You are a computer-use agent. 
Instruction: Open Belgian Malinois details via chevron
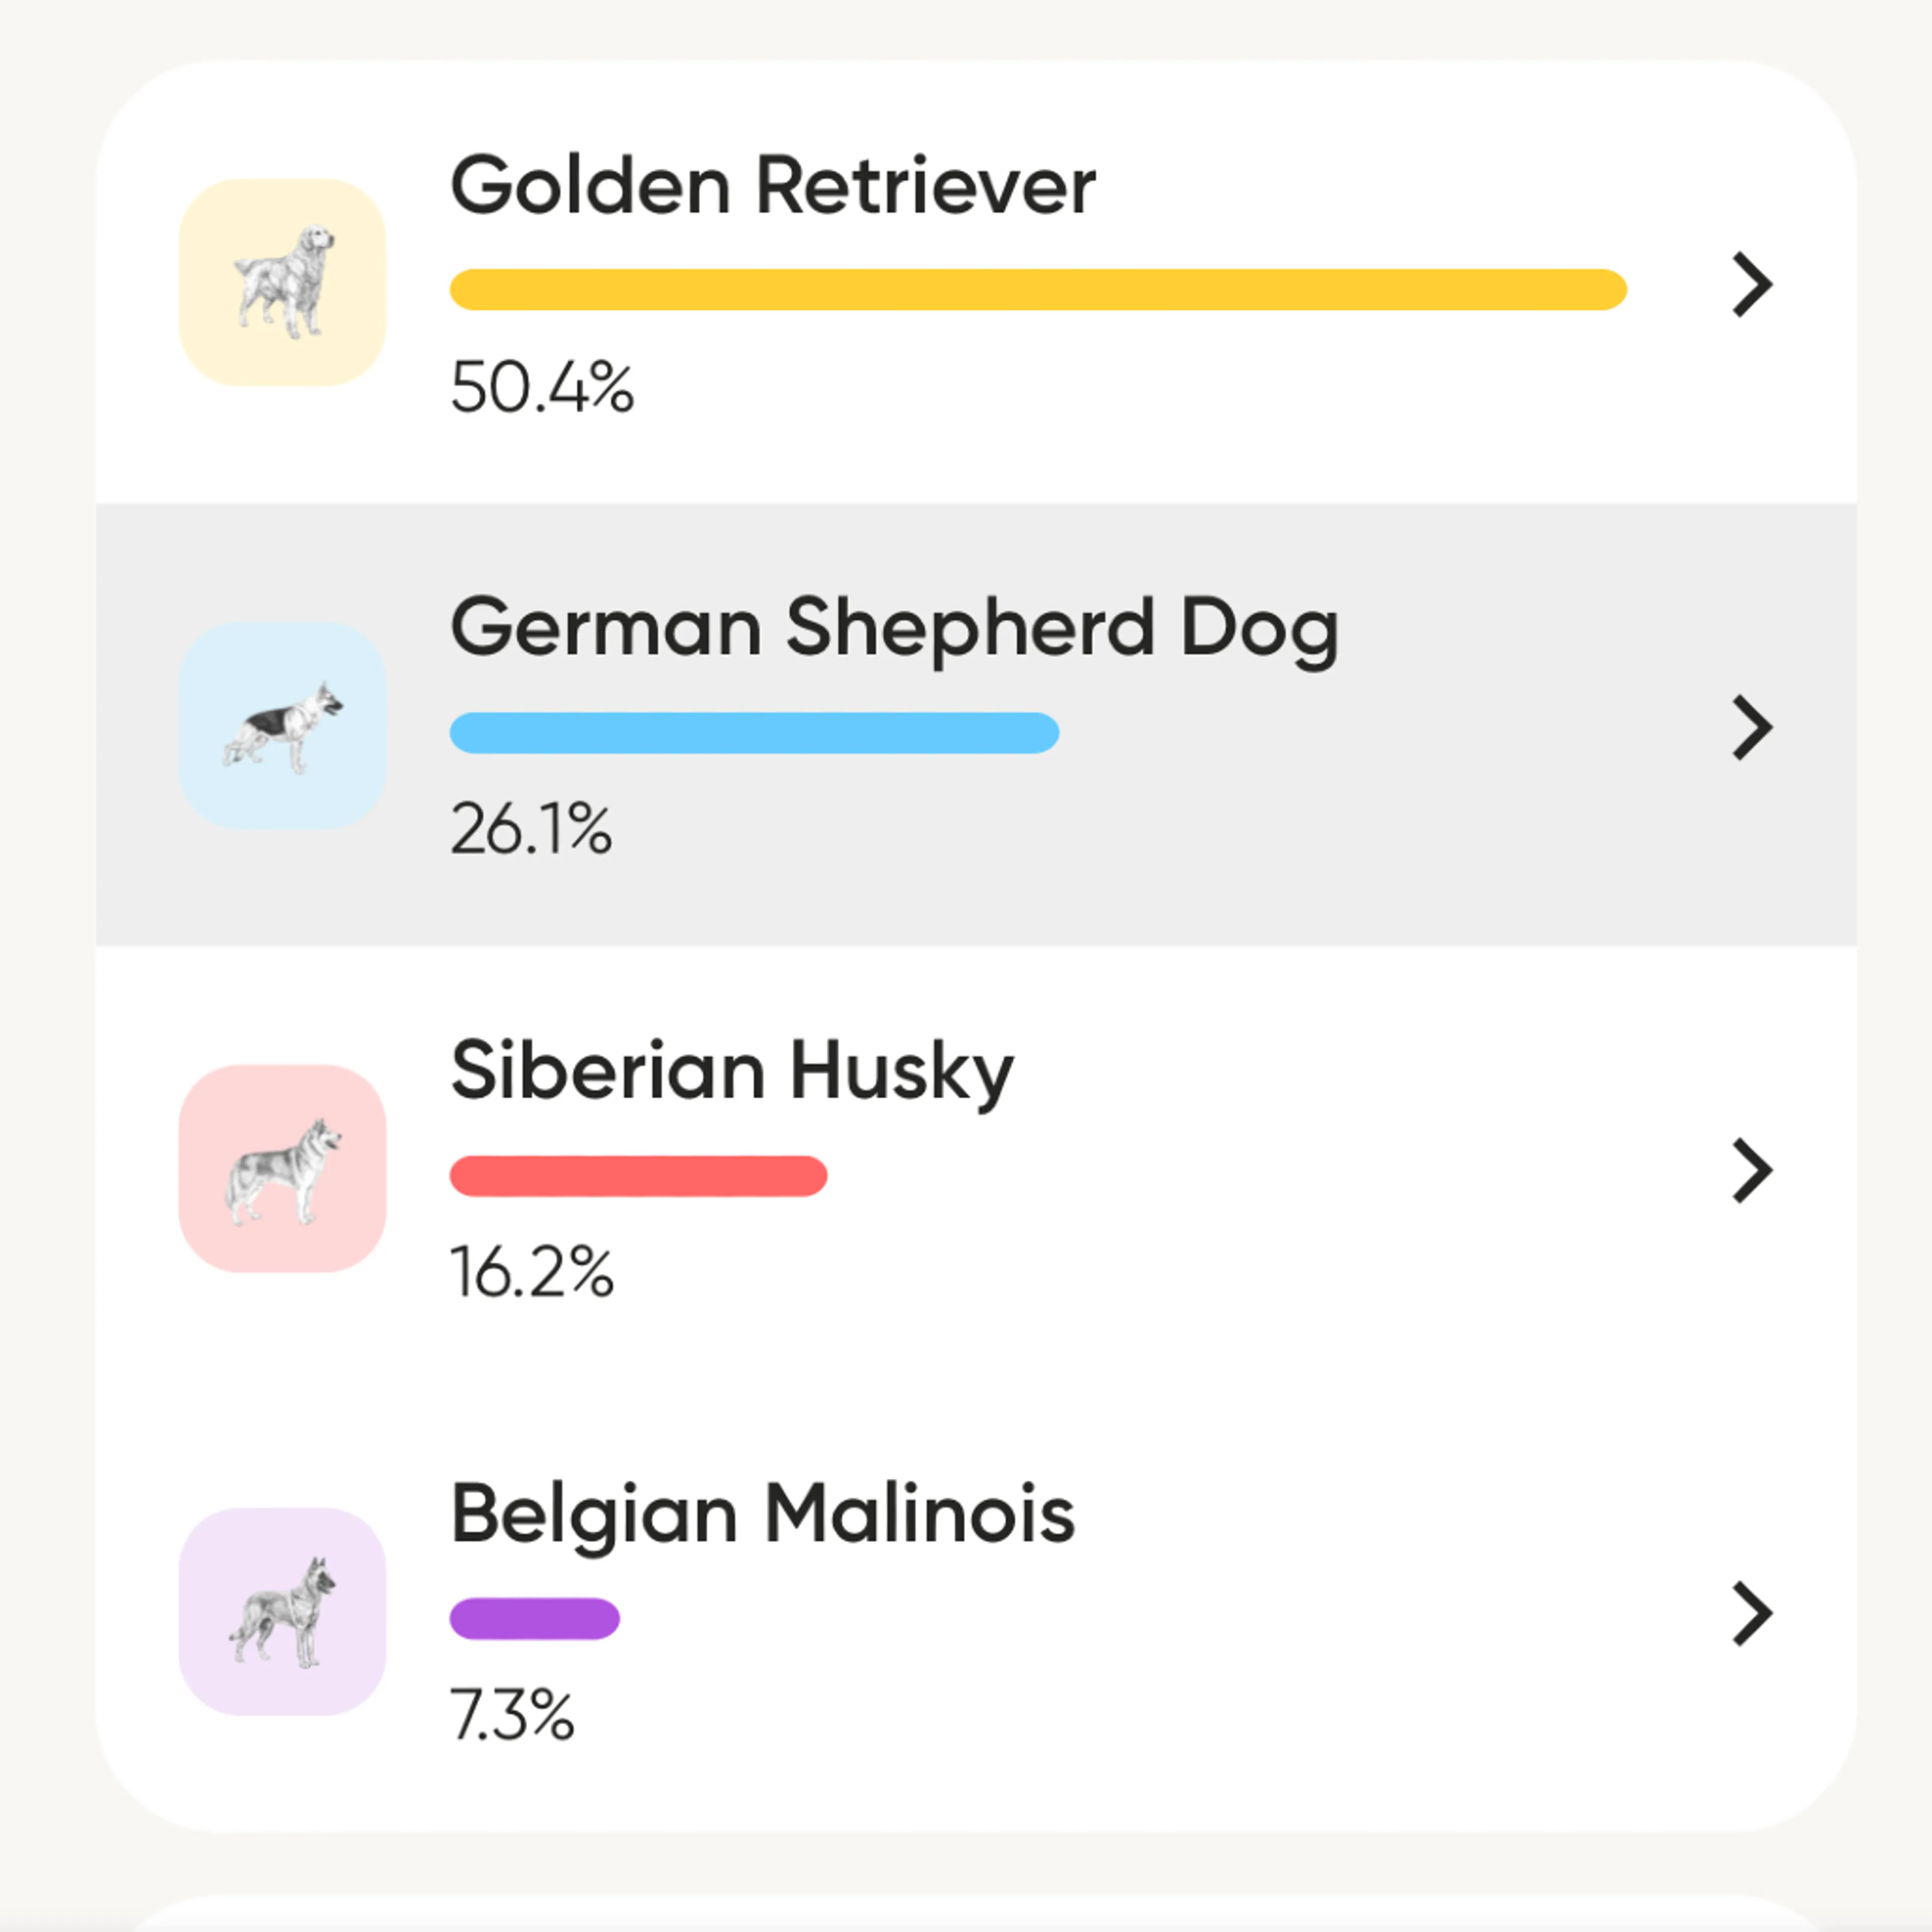(1752, 1613)
